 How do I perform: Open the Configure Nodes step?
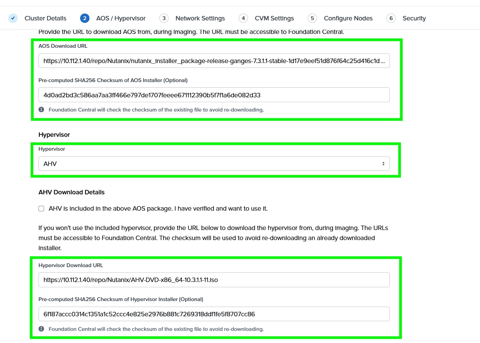pos(348,18)
